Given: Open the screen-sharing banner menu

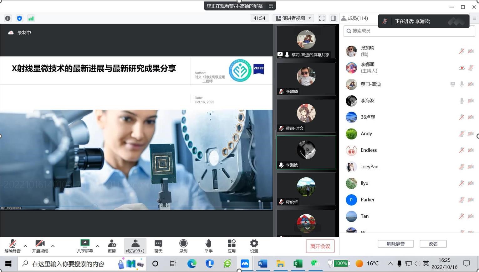Looking at the screenshot, I should [271, 6].
